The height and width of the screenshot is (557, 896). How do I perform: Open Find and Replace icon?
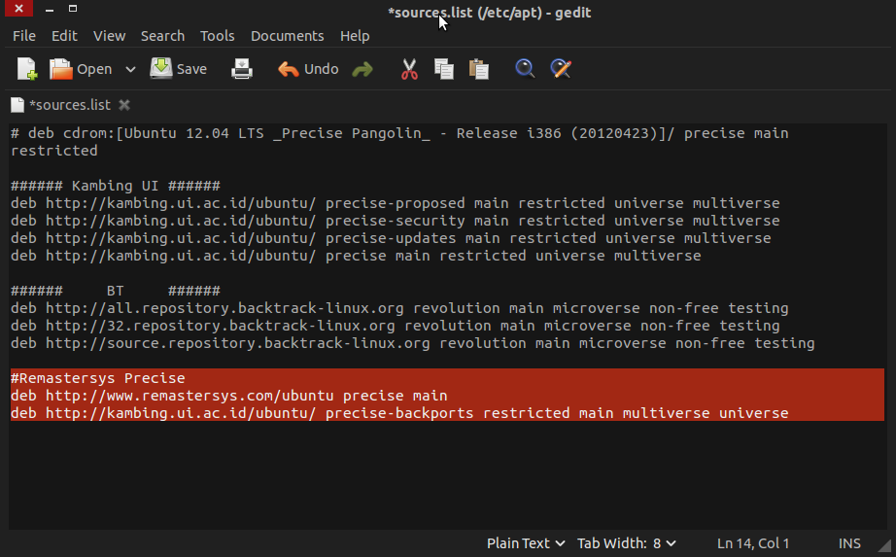coord(561,69)
